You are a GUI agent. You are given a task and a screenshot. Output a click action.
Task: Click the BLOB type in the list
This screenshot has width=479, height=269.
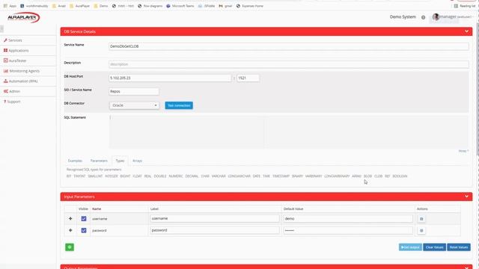(x=367, y=176)
